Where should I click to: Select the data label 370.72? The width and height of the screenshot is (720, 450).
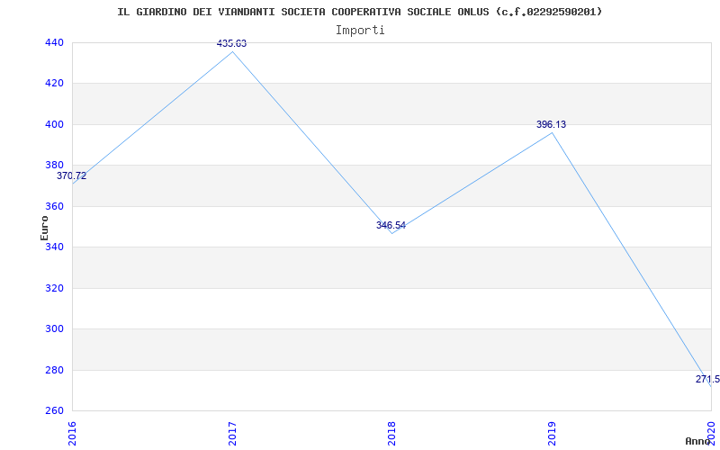coord(72,175)
